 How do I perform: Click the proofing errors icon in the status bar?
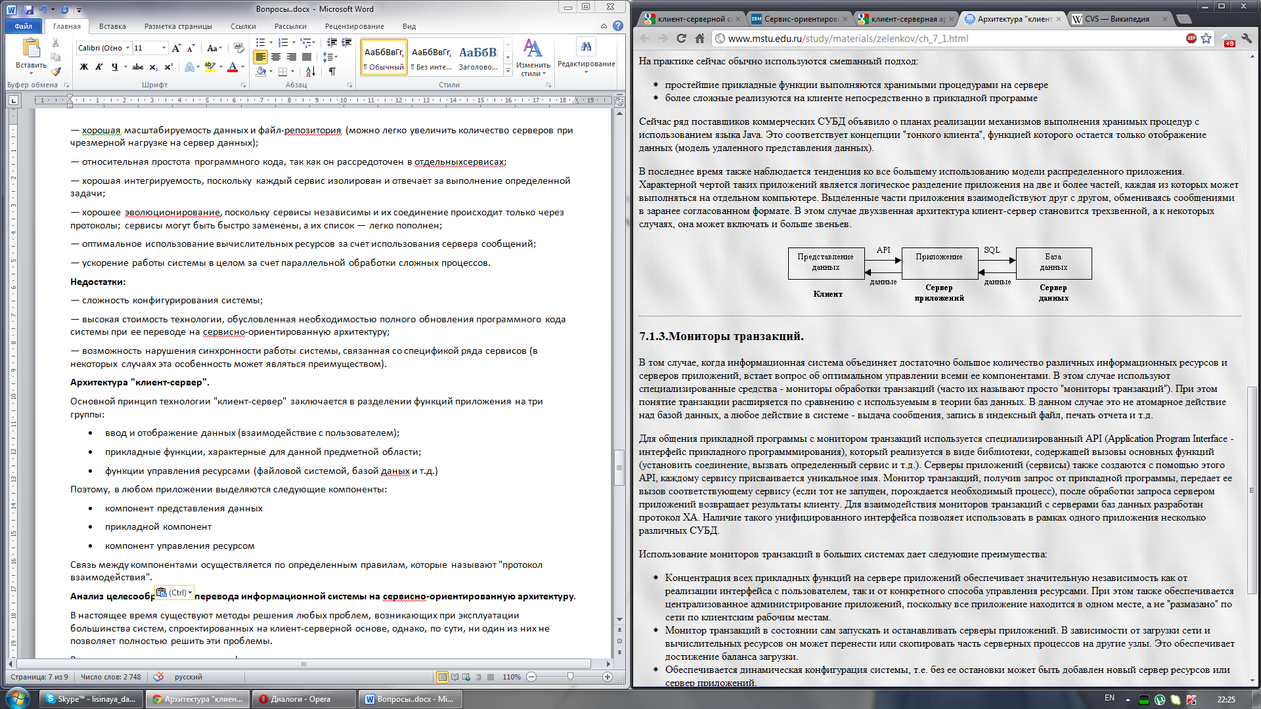click(158, 677)
